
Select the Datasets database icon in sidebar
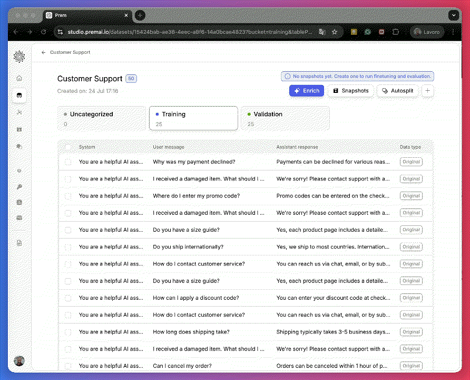tap(19, 96)
